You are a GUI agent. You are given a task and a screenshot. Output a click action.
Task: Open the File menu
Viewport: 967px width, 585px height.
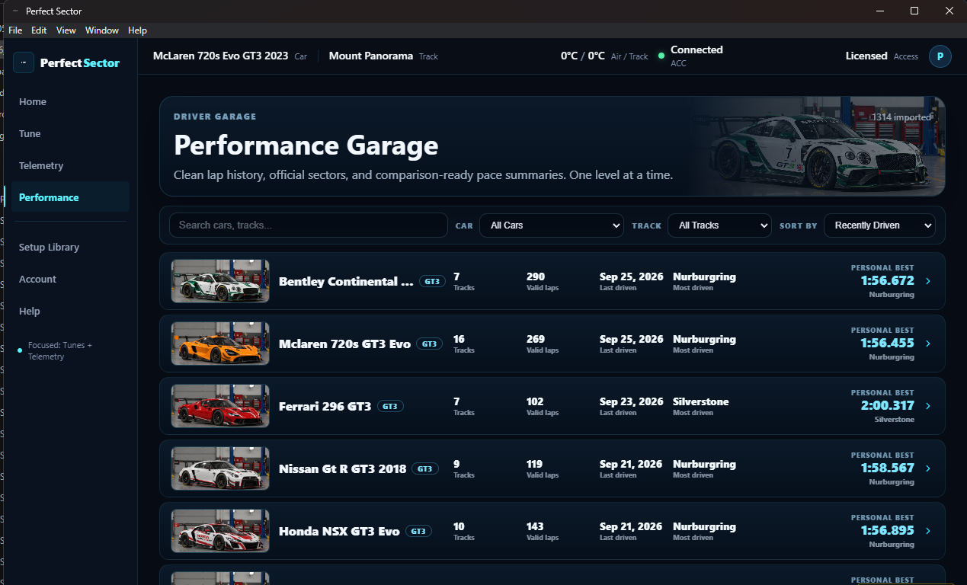[15, 30]
